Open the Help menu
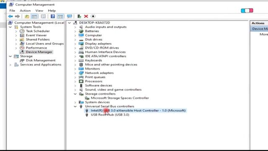The width and height of the screenshot is (268, 151). click(x=52, y=10)
